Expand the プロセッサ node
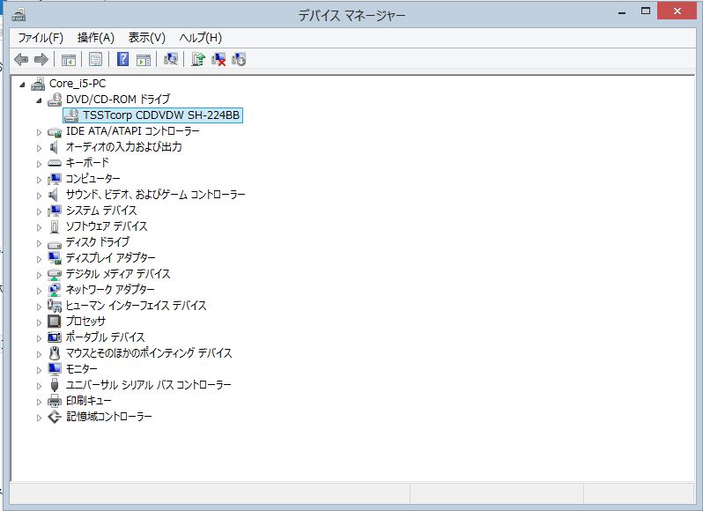Screen dimensions: 703x511 (39, 322)
